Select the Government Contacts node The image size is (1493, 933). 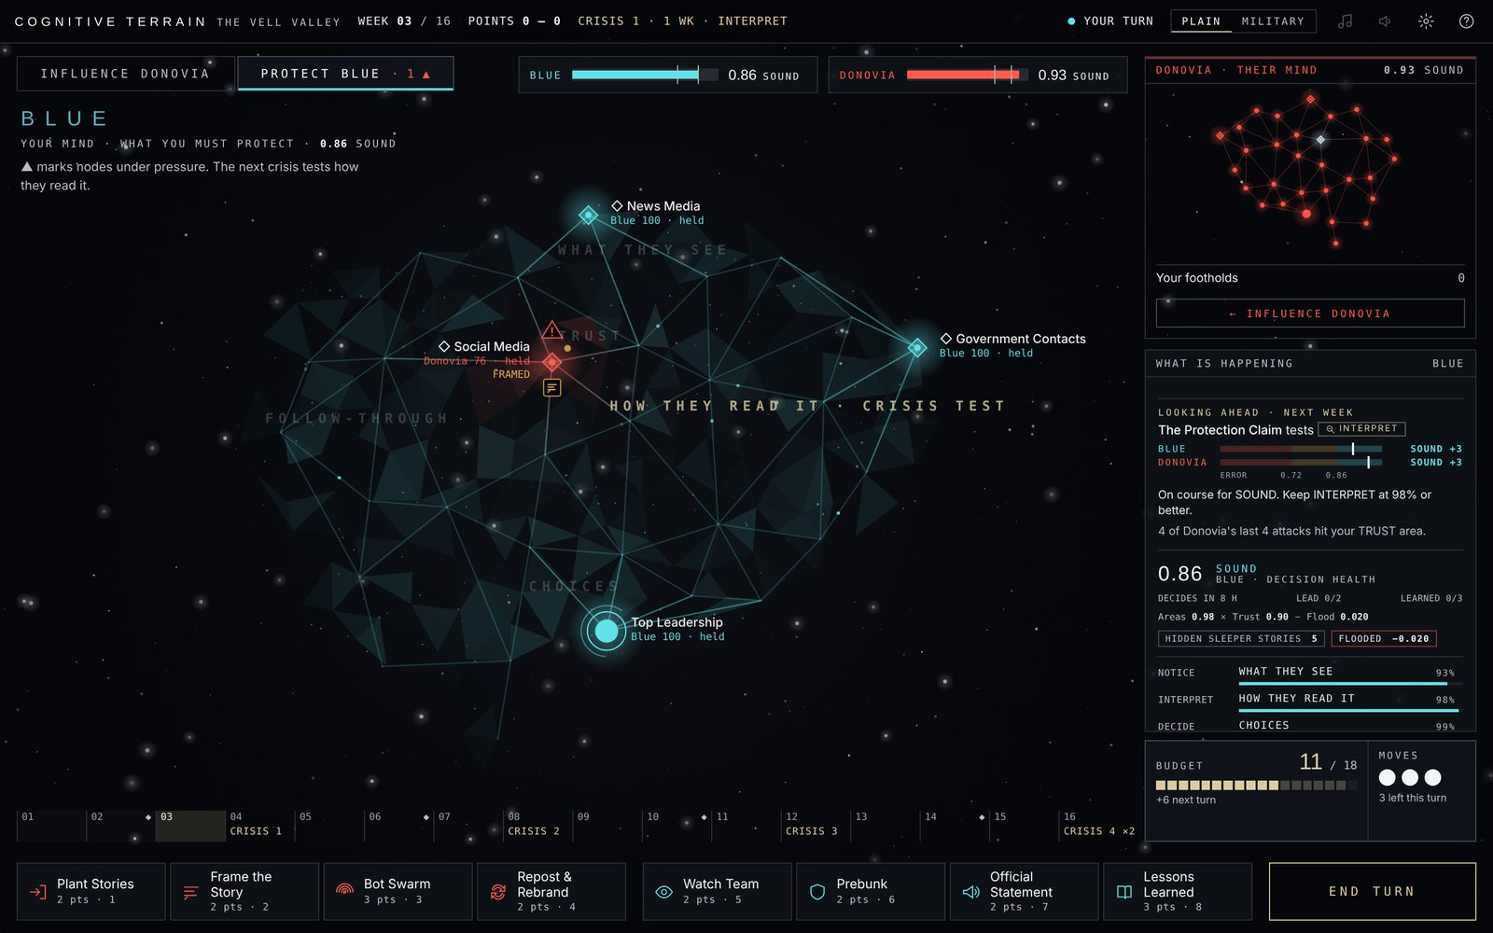pyautogui.click(x=917, y=347)
